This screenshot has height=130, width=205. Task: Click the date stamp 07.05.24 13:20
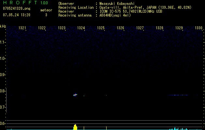(x=17, y=15)
